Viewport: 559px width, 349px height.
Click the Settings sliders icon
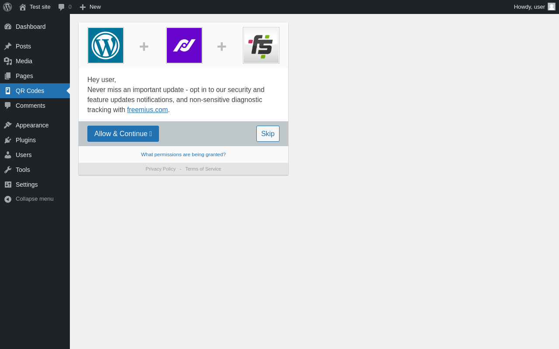pos(8,185)
